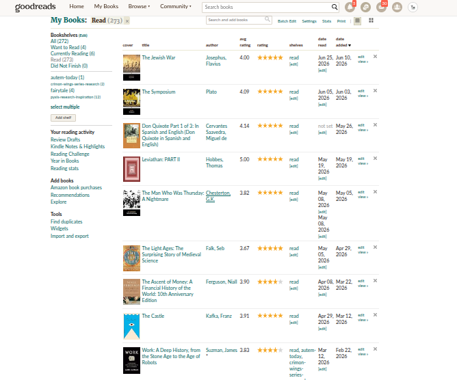Open The Light Ages title link
Image resolution: width=457 pixels, height=380 pixels.
171,254
